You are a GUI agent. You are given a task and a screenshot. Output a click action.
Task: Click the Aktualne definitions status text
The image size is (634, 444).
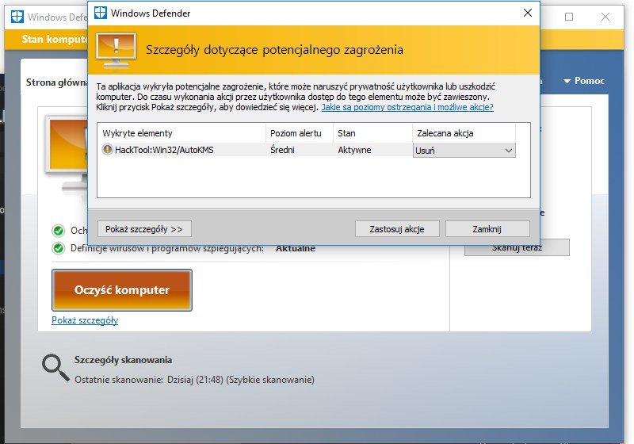[296, 248]
